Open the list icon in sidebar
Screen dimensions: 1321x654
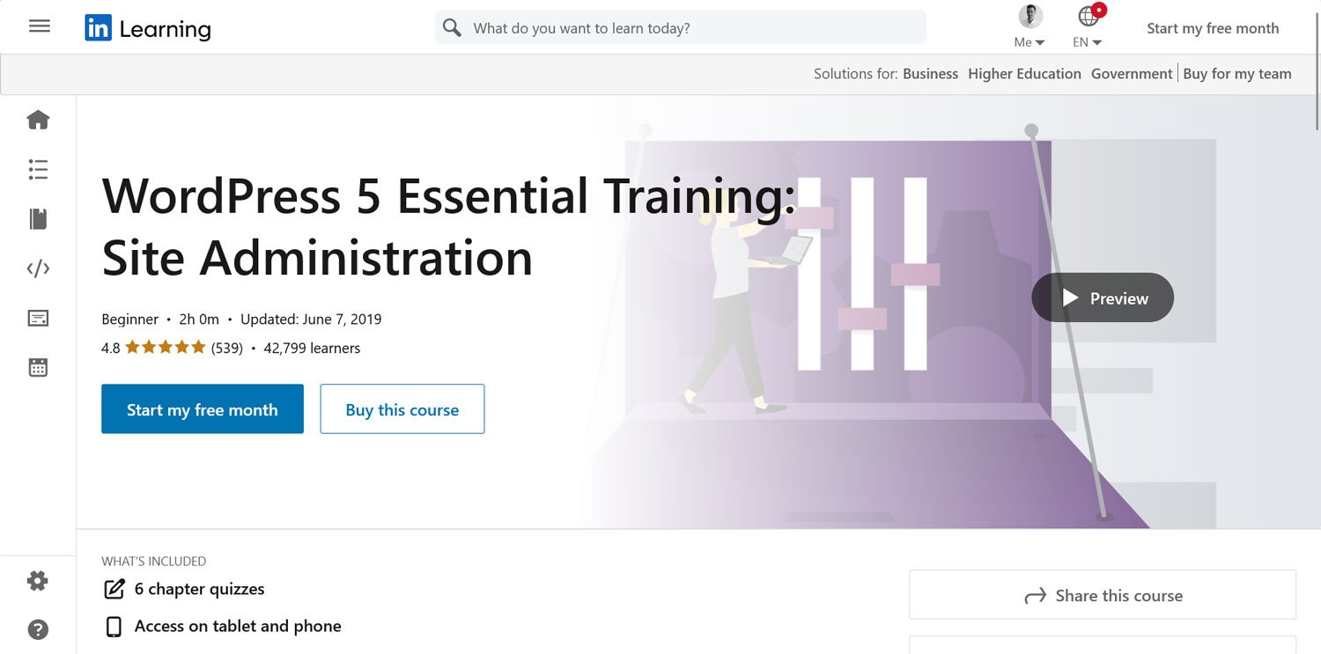(x=38, y=169)
